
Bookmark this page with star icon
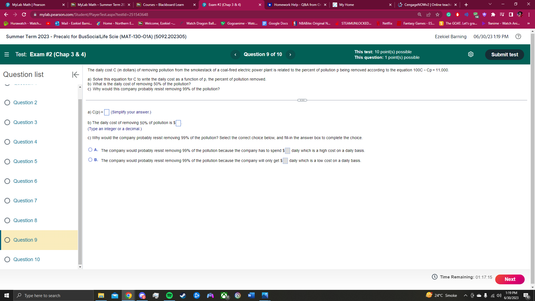coord(437,14)
